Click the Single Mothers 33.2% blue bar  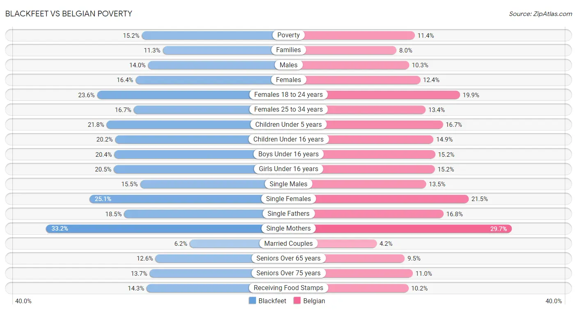click(167, 229)
